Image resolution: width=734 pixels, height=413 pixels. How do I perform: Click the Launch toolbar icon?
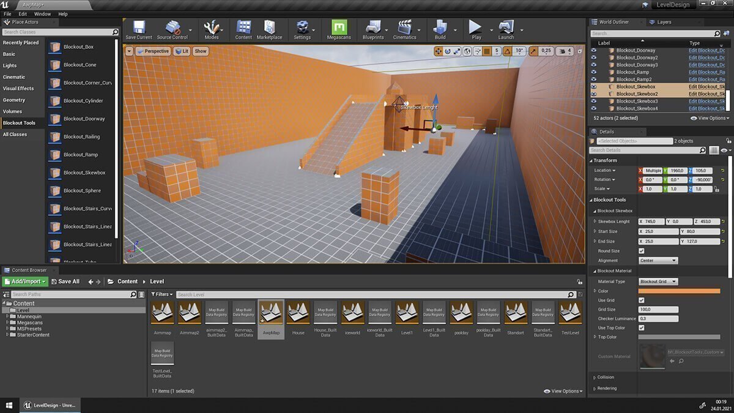(x=506, y=28)
